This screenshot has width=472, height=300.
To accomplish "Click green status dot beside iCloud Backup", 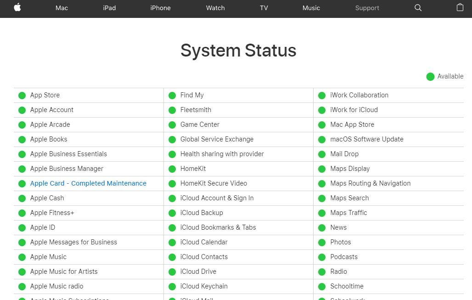I will click(172, 213).
